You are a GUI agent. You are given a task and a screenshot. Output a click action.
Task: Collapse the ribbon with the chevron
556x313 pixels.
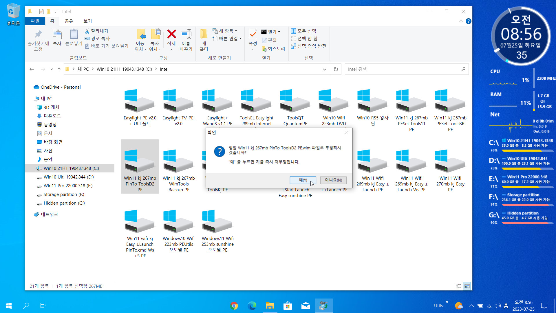(x=461, y=21)
